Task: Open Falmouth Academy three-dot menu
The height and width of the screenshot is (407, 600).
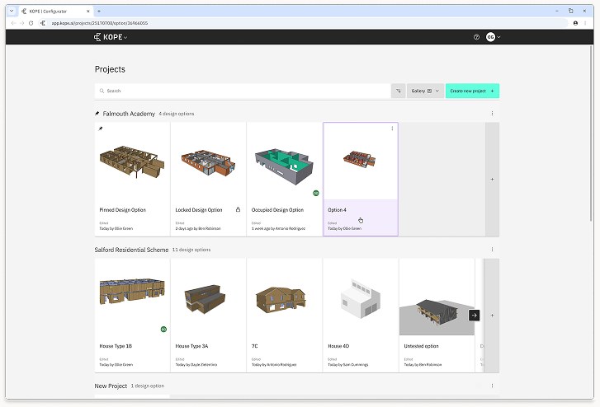Action: (x=492, y=114)
